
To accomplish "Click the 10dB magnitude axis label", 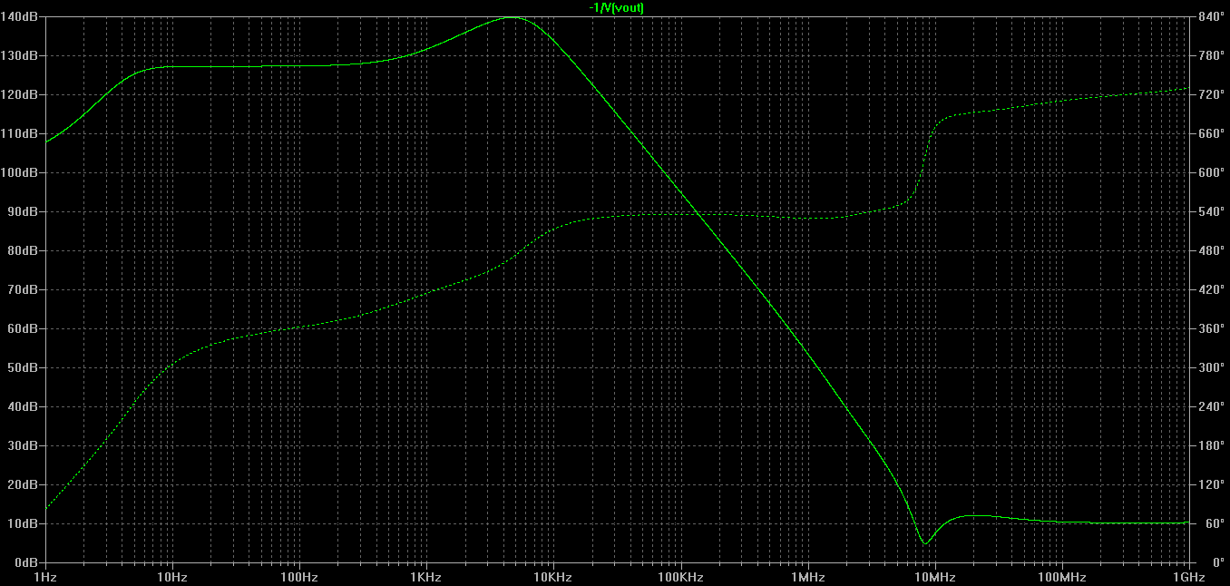I will 24,523.
